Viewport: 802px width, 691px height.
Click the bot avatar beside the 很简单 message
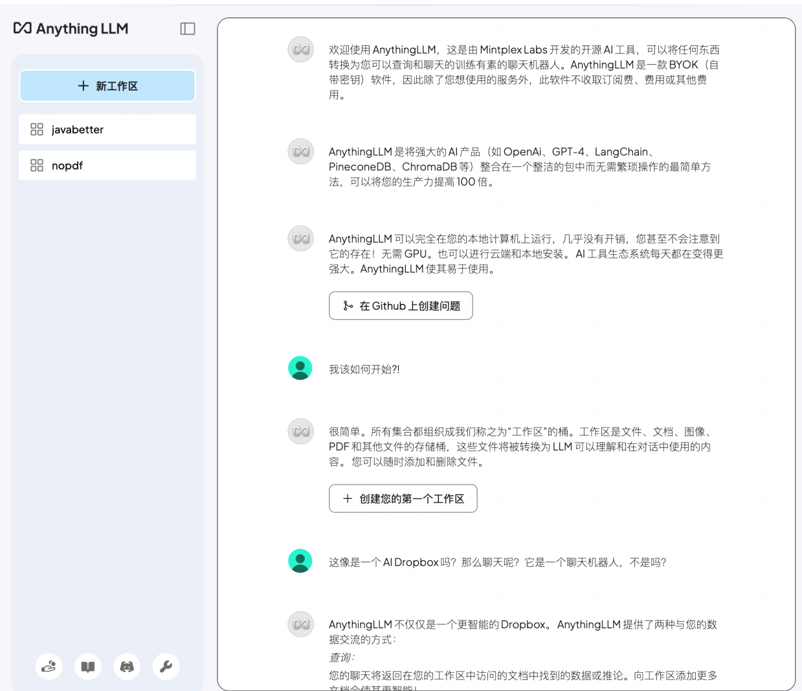point(300,431)
